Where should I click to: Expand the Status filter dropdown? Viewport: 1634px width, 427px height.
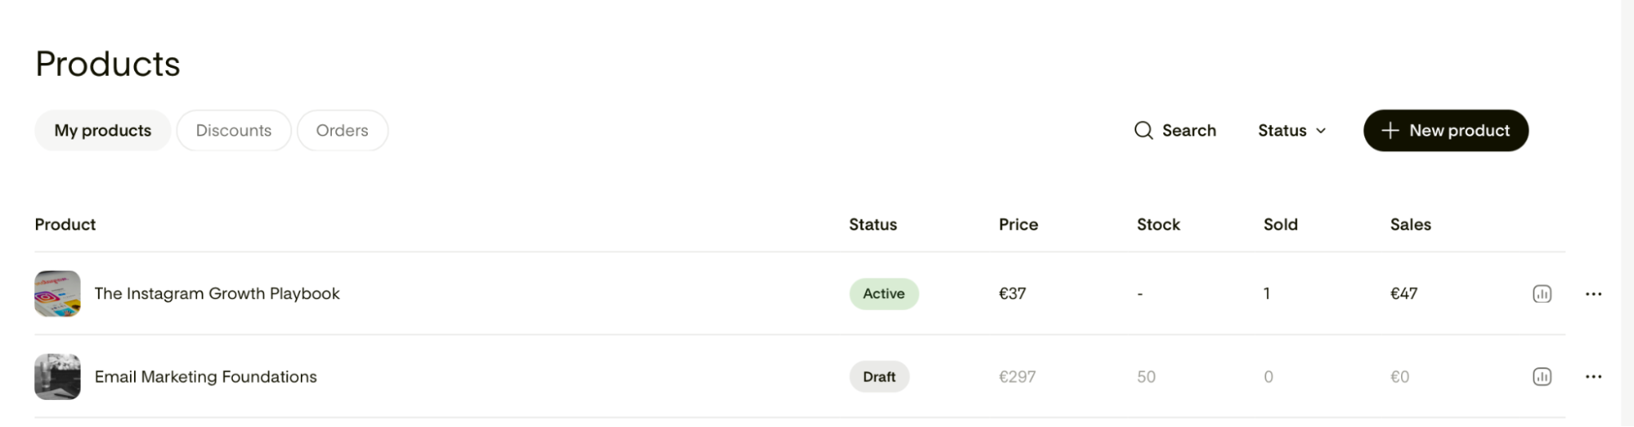click(1292, 131)
